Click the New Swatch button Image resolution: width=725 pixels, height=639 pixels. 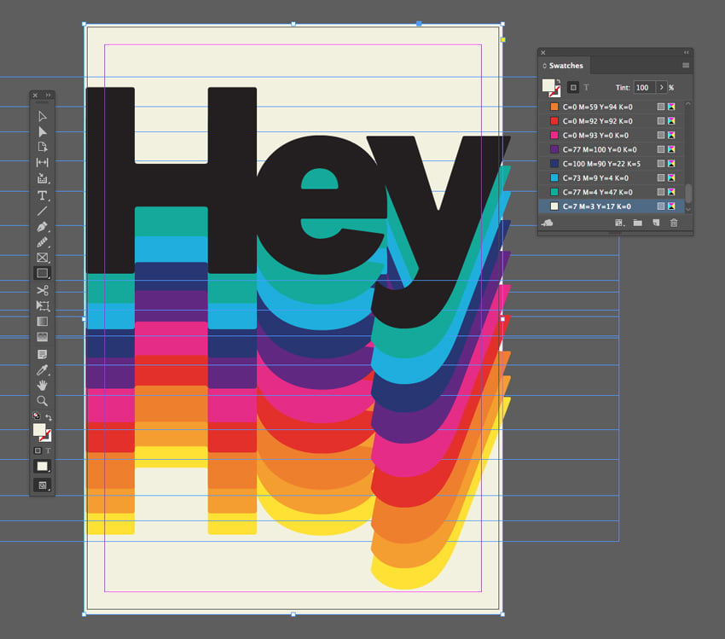pos(656,223)
